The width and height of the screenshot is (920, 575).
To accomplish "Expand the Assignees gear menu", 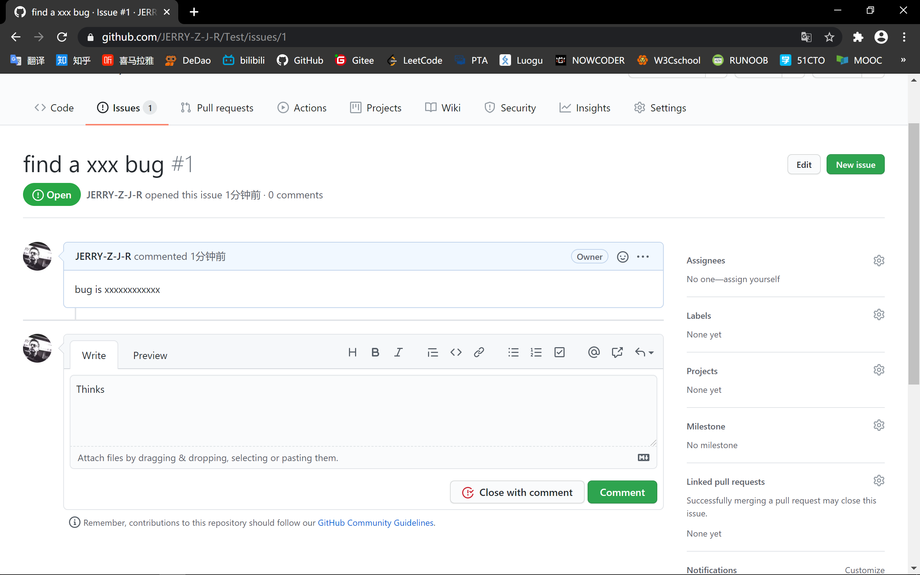I will [879, 261].
